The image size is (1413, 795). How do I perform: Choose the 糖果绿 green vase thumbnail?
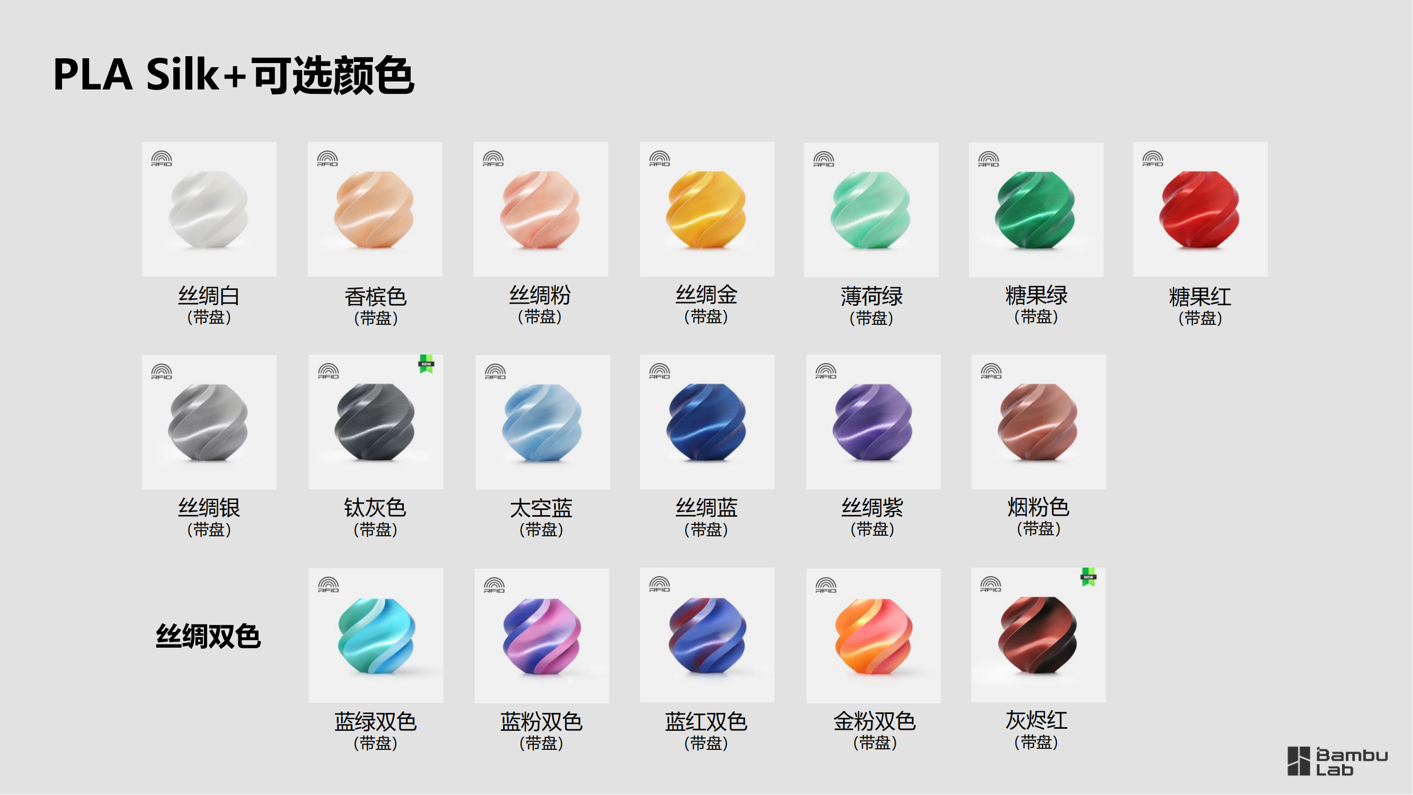click(1036, 209)
